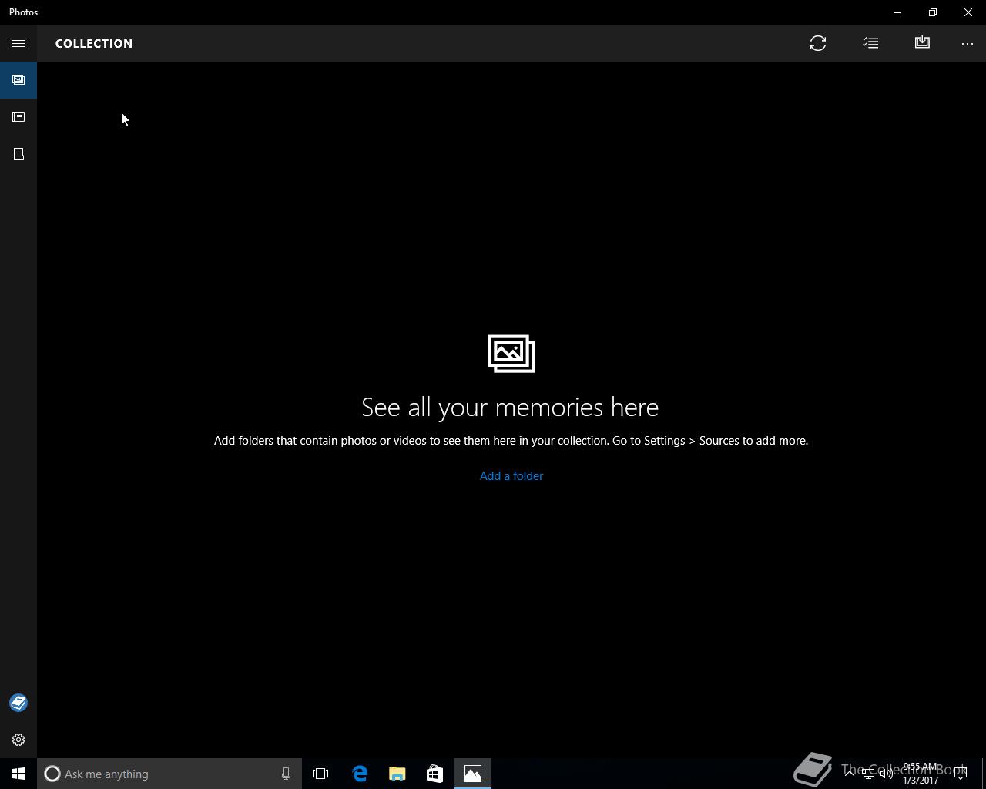Screen dimensions: 986x789
Task: Minimize the Photos window
Action: point(897,12)
